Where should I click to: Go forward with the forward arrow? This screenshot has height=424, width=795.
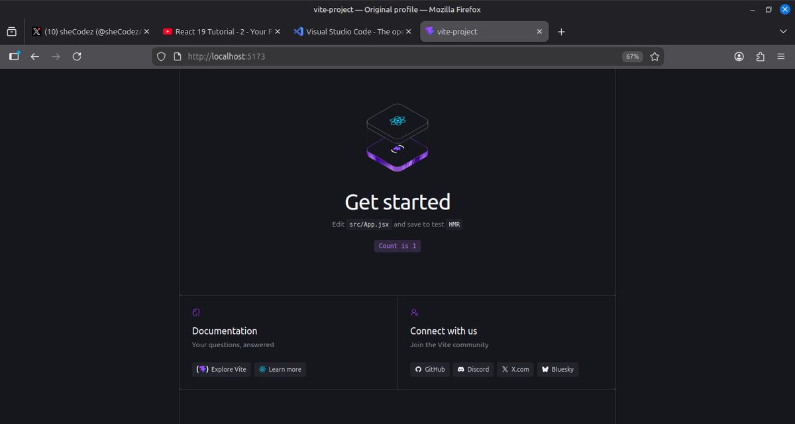point(56,56)
